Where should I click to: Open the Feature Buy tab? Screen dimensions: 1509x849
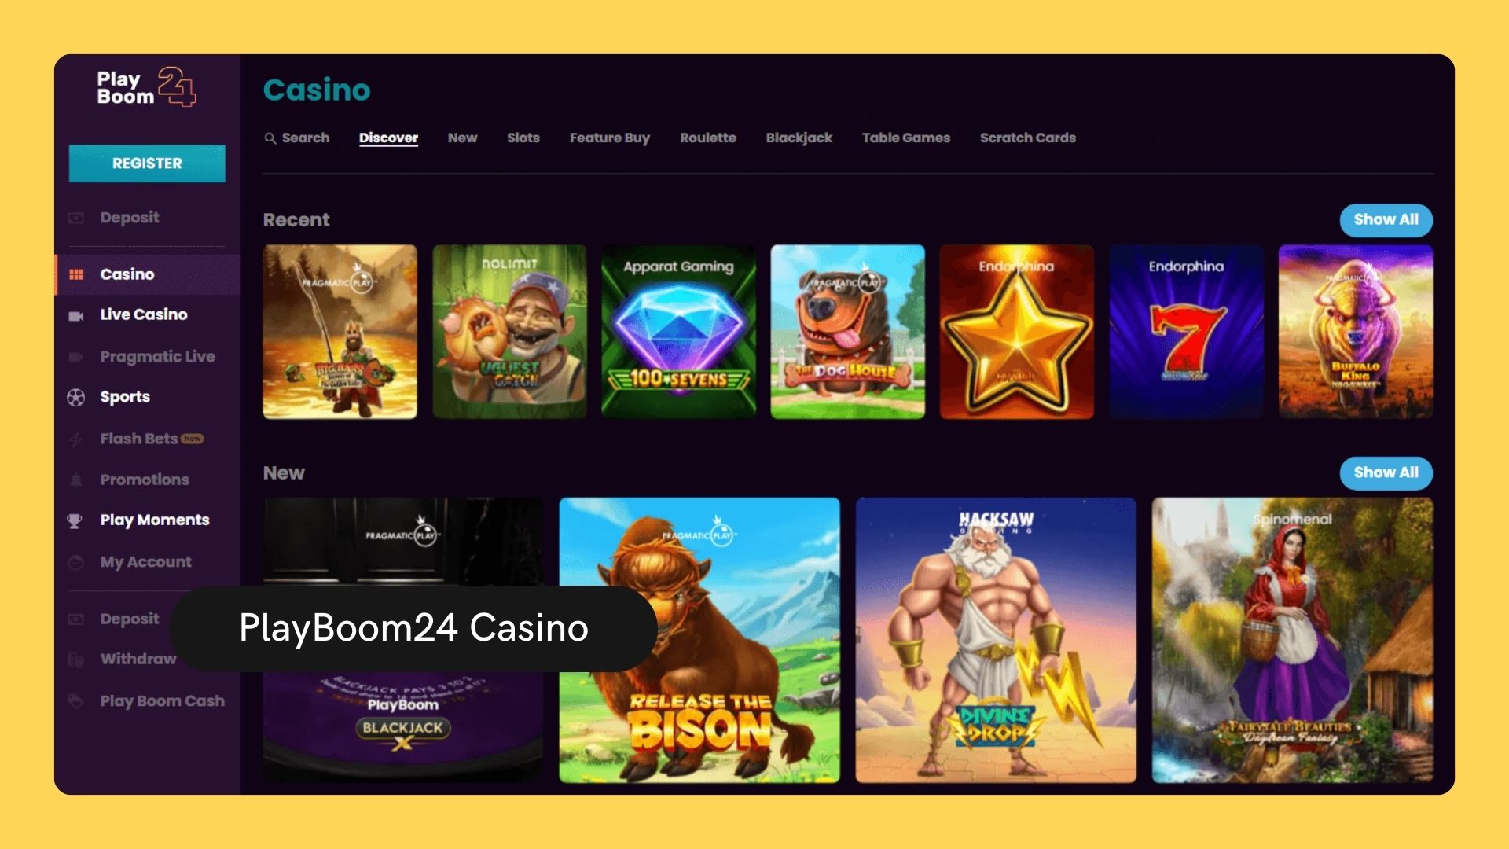click(x=610, y=138)
